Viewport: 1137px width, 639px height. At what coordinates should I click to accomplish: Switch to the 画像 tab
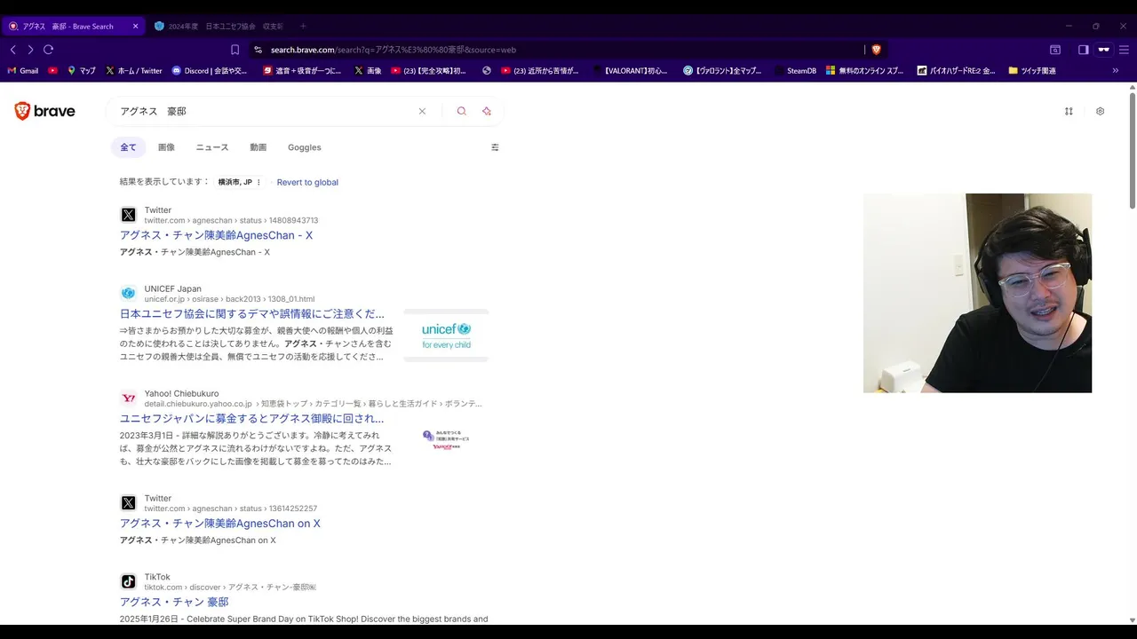166,147
